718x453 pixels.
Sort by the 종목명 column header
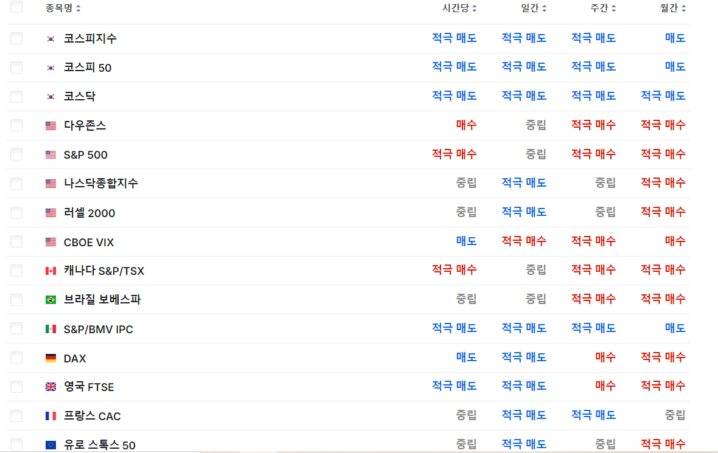pyautogui.click(x=63, y=9)
